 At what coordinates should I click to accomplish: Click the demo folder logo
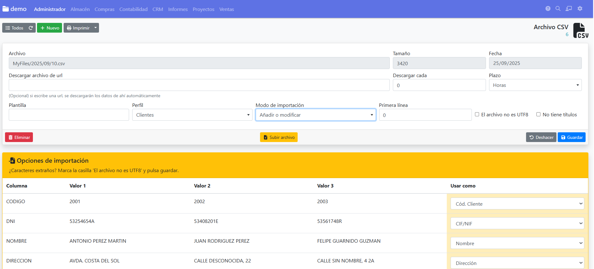click(x=6, y=9)
